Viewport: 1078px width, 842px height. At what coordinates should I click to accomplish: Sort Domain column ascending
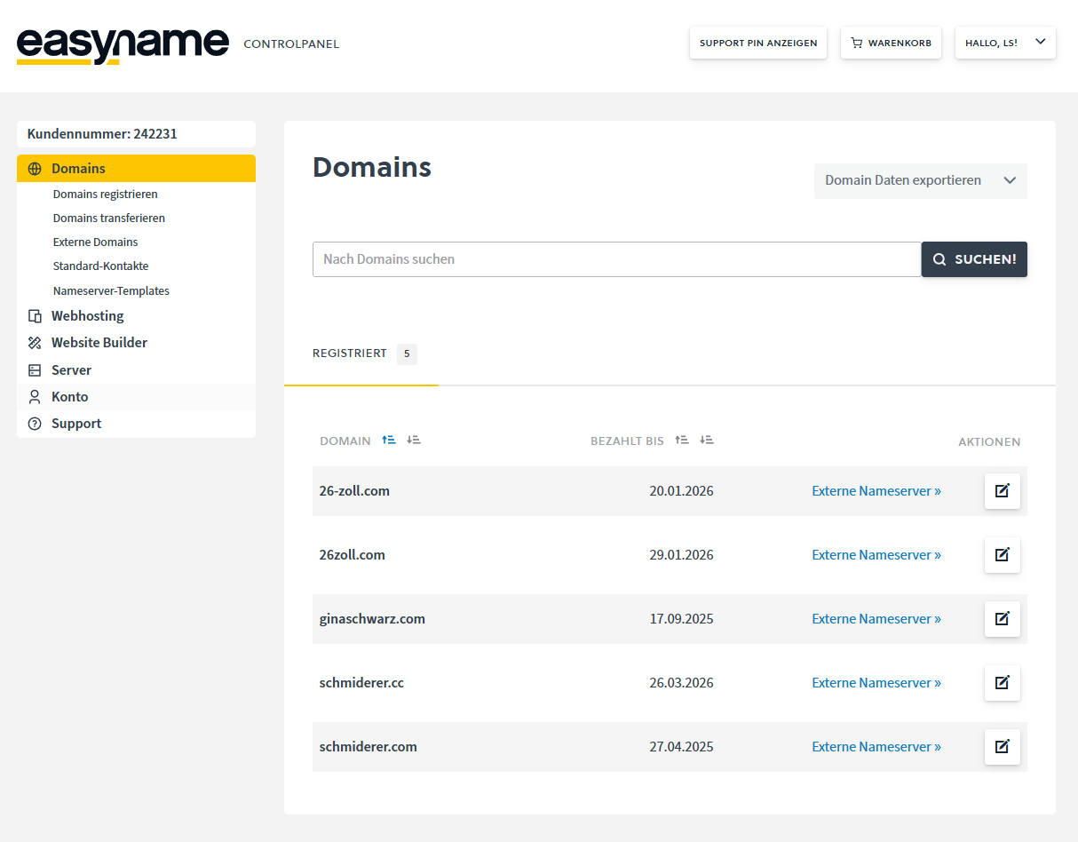coord(388,441)
